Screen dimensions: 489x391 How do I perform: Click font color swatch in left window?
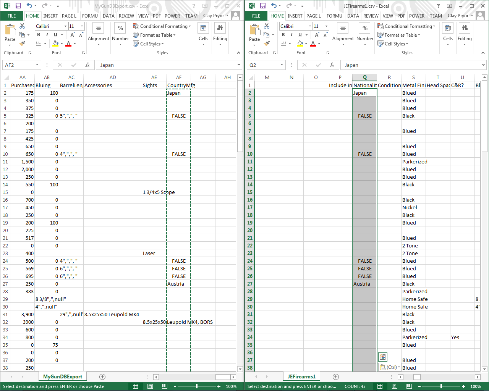tap(68, 44)
